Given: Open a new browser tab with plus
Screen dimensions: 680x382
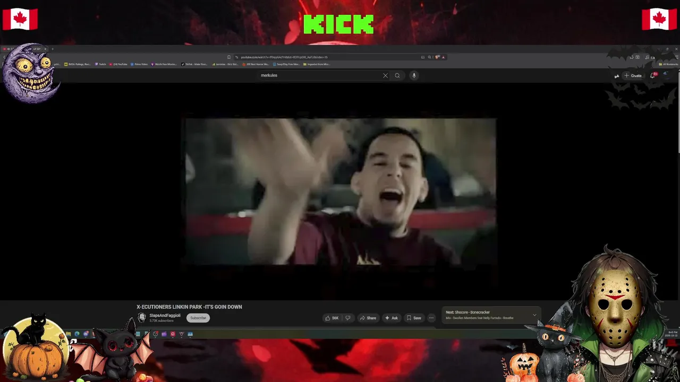Looking at the screenshot, I should coord(52,49).
